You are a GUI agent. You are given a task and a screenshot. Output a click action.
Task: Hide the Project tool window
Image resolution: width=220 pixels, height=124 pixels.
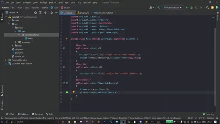[56, 13]
